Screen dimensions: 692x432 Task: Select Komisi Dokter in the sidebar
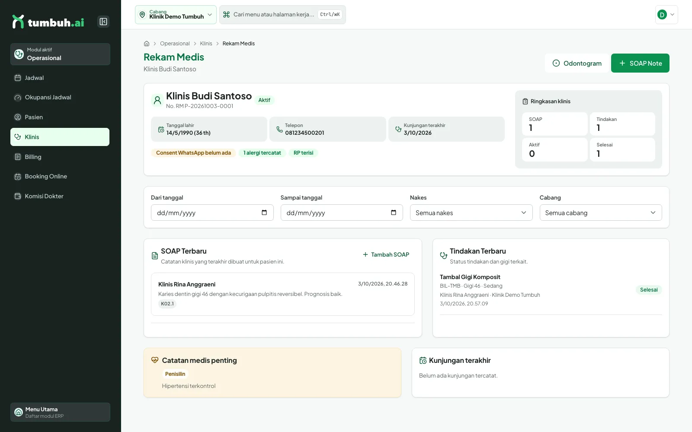pos(60,196)
